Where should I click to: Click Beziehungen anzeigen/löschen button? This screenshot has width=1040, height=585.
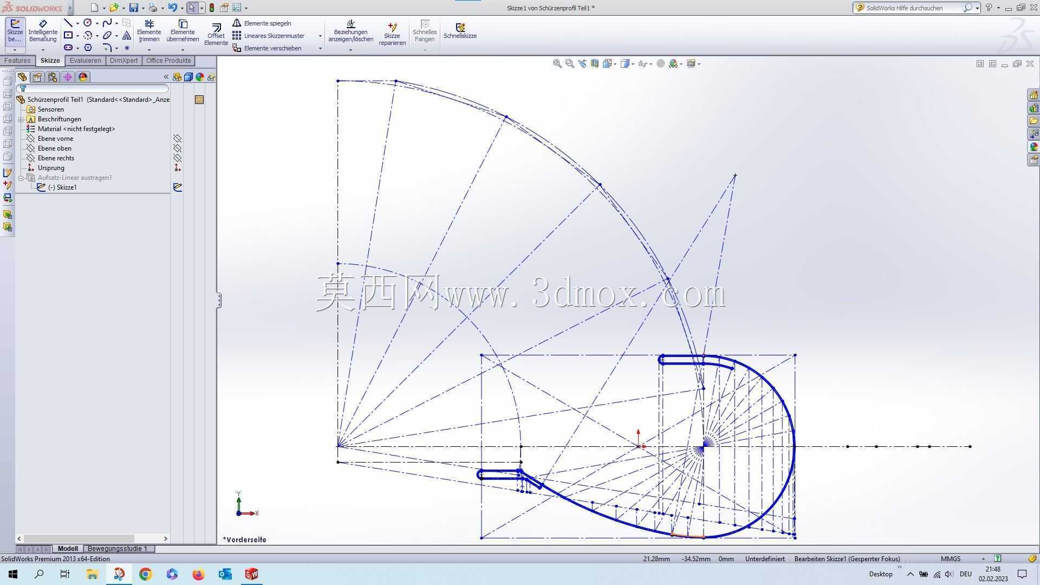coord(350,31)
